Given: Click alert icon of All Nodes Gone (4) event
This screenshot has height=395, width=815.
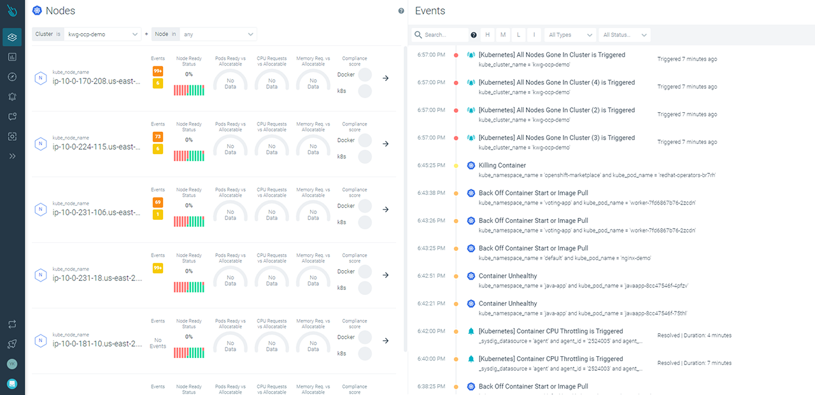Looking at the screenshot, I should click(x=471, y=82).
